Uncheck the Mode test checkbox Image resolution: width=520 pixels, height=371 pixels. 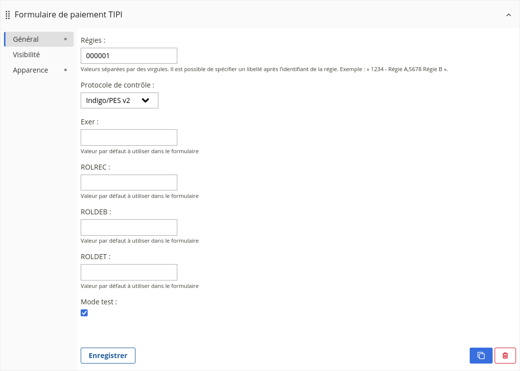pos(84,313)
